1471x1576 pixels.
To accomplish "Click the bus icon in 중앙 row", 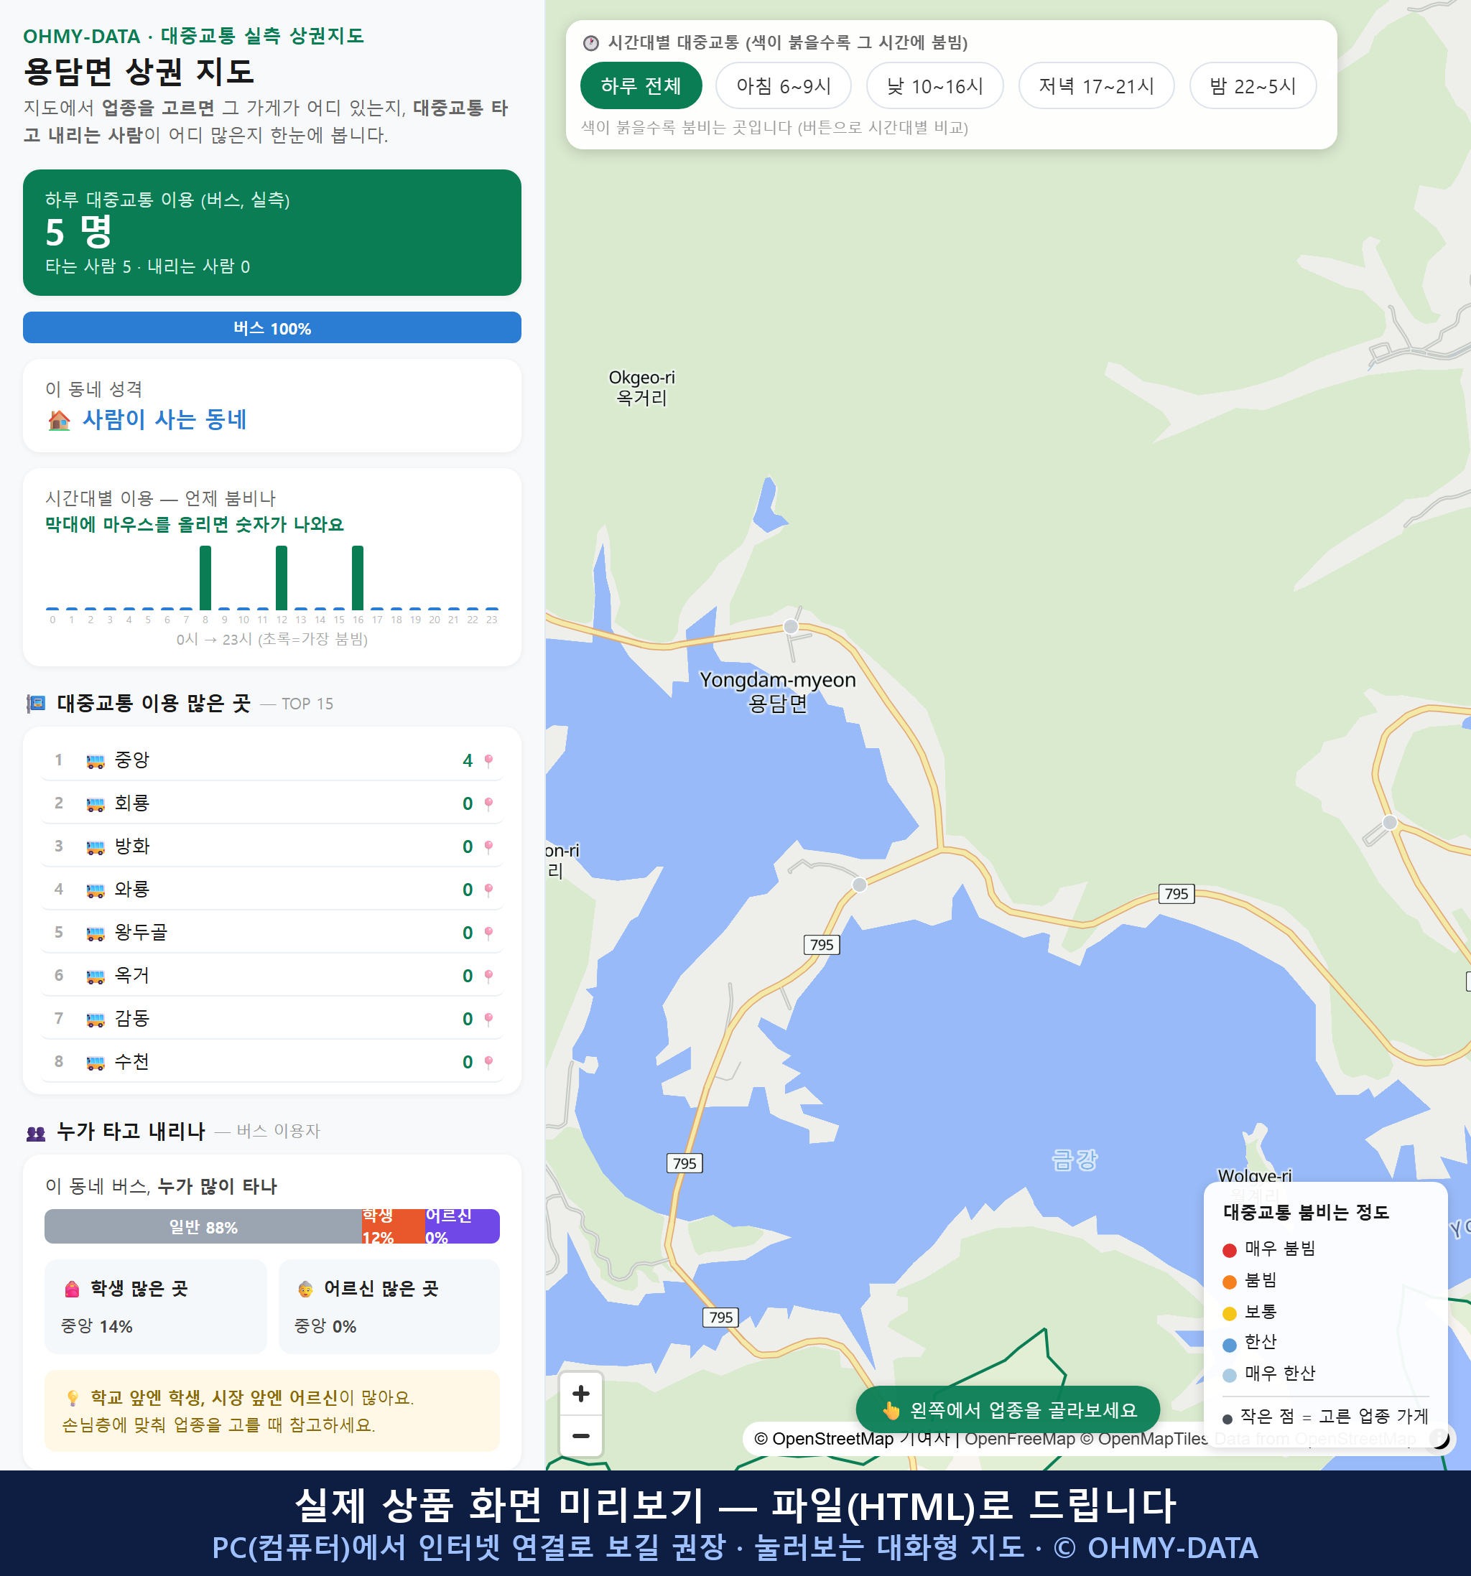I will (95, 761).
